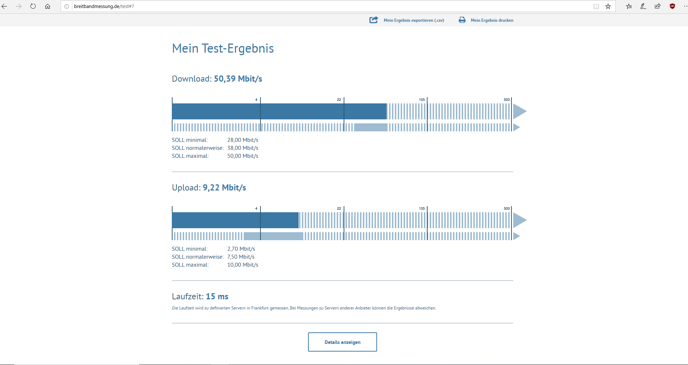Show site info icon in address bar
This screenshot has height=365, width=688.
pos(66,6)
